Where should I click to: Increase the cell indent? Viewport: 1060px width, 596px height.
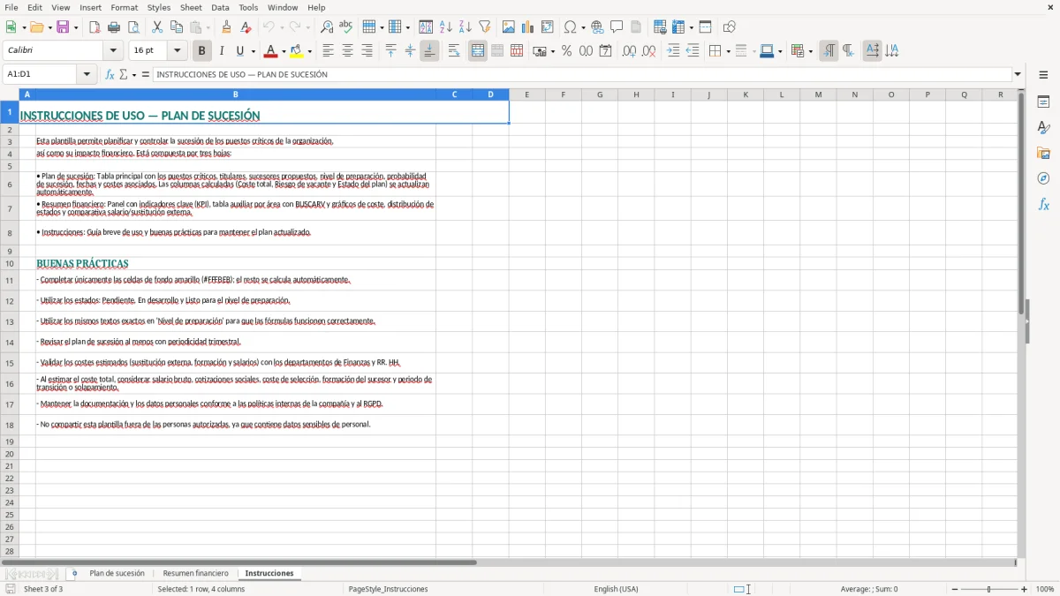(673, 51)
